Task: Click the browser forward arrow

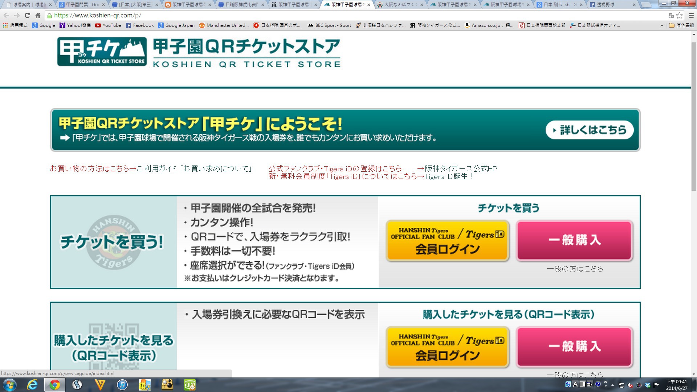Action: 17,15
